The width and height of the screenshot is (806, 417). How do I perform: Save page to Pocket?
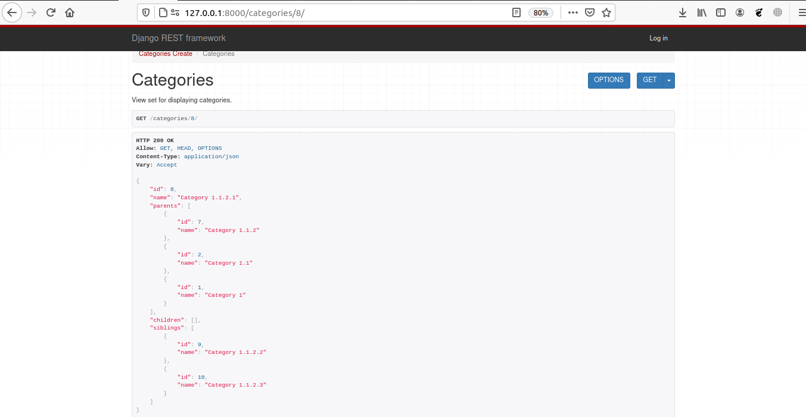tap(589, 12)
